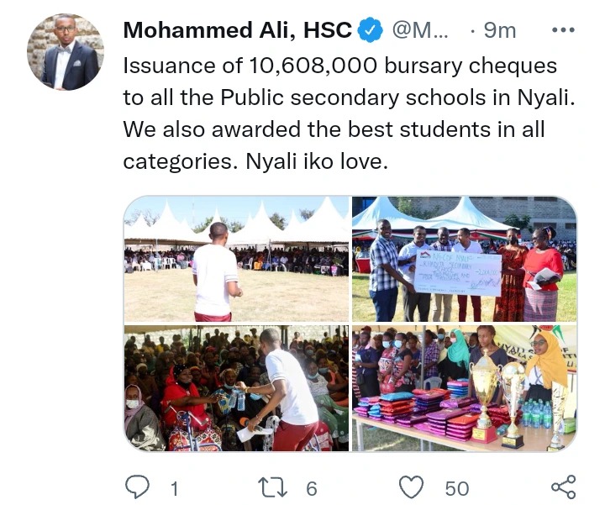Click the reply count 1
Image resolution: width=605 pixels, height=505 pixels.
[x=175, y=488]
